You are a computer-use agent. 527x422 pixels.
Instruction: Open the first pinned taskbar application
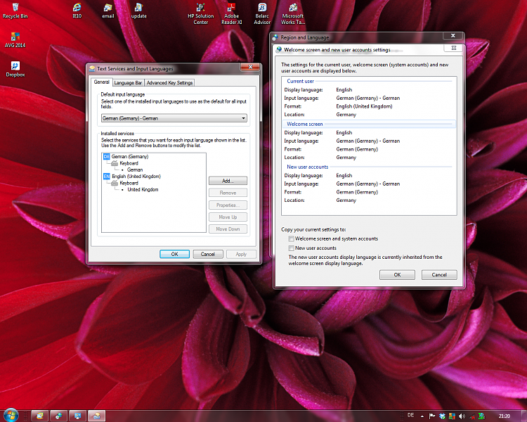(x=39, y=416)
